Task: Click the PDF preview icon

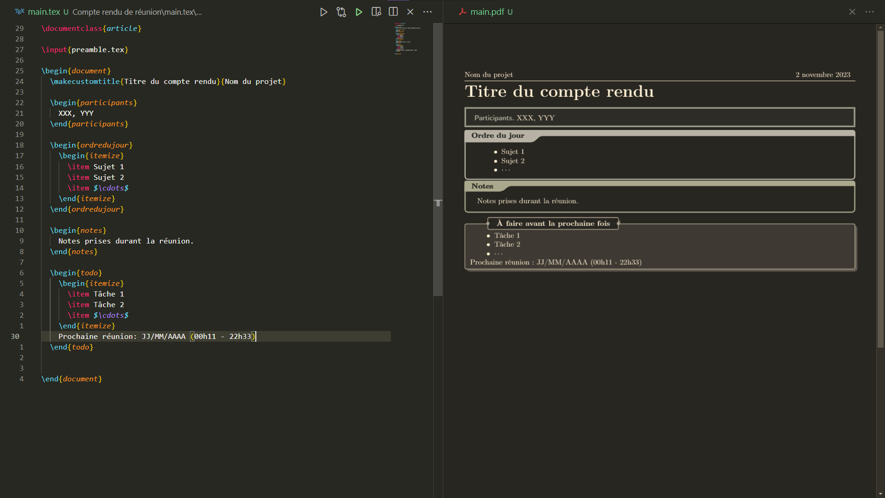Action: point(377,12)
